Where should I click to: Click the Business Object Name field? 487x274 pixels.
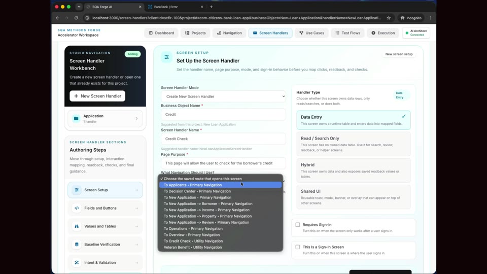click(x=223, y=114)
